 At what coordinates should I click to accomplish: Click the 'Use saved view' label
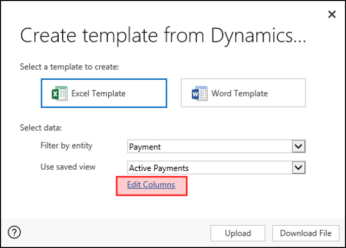[67, 167]
